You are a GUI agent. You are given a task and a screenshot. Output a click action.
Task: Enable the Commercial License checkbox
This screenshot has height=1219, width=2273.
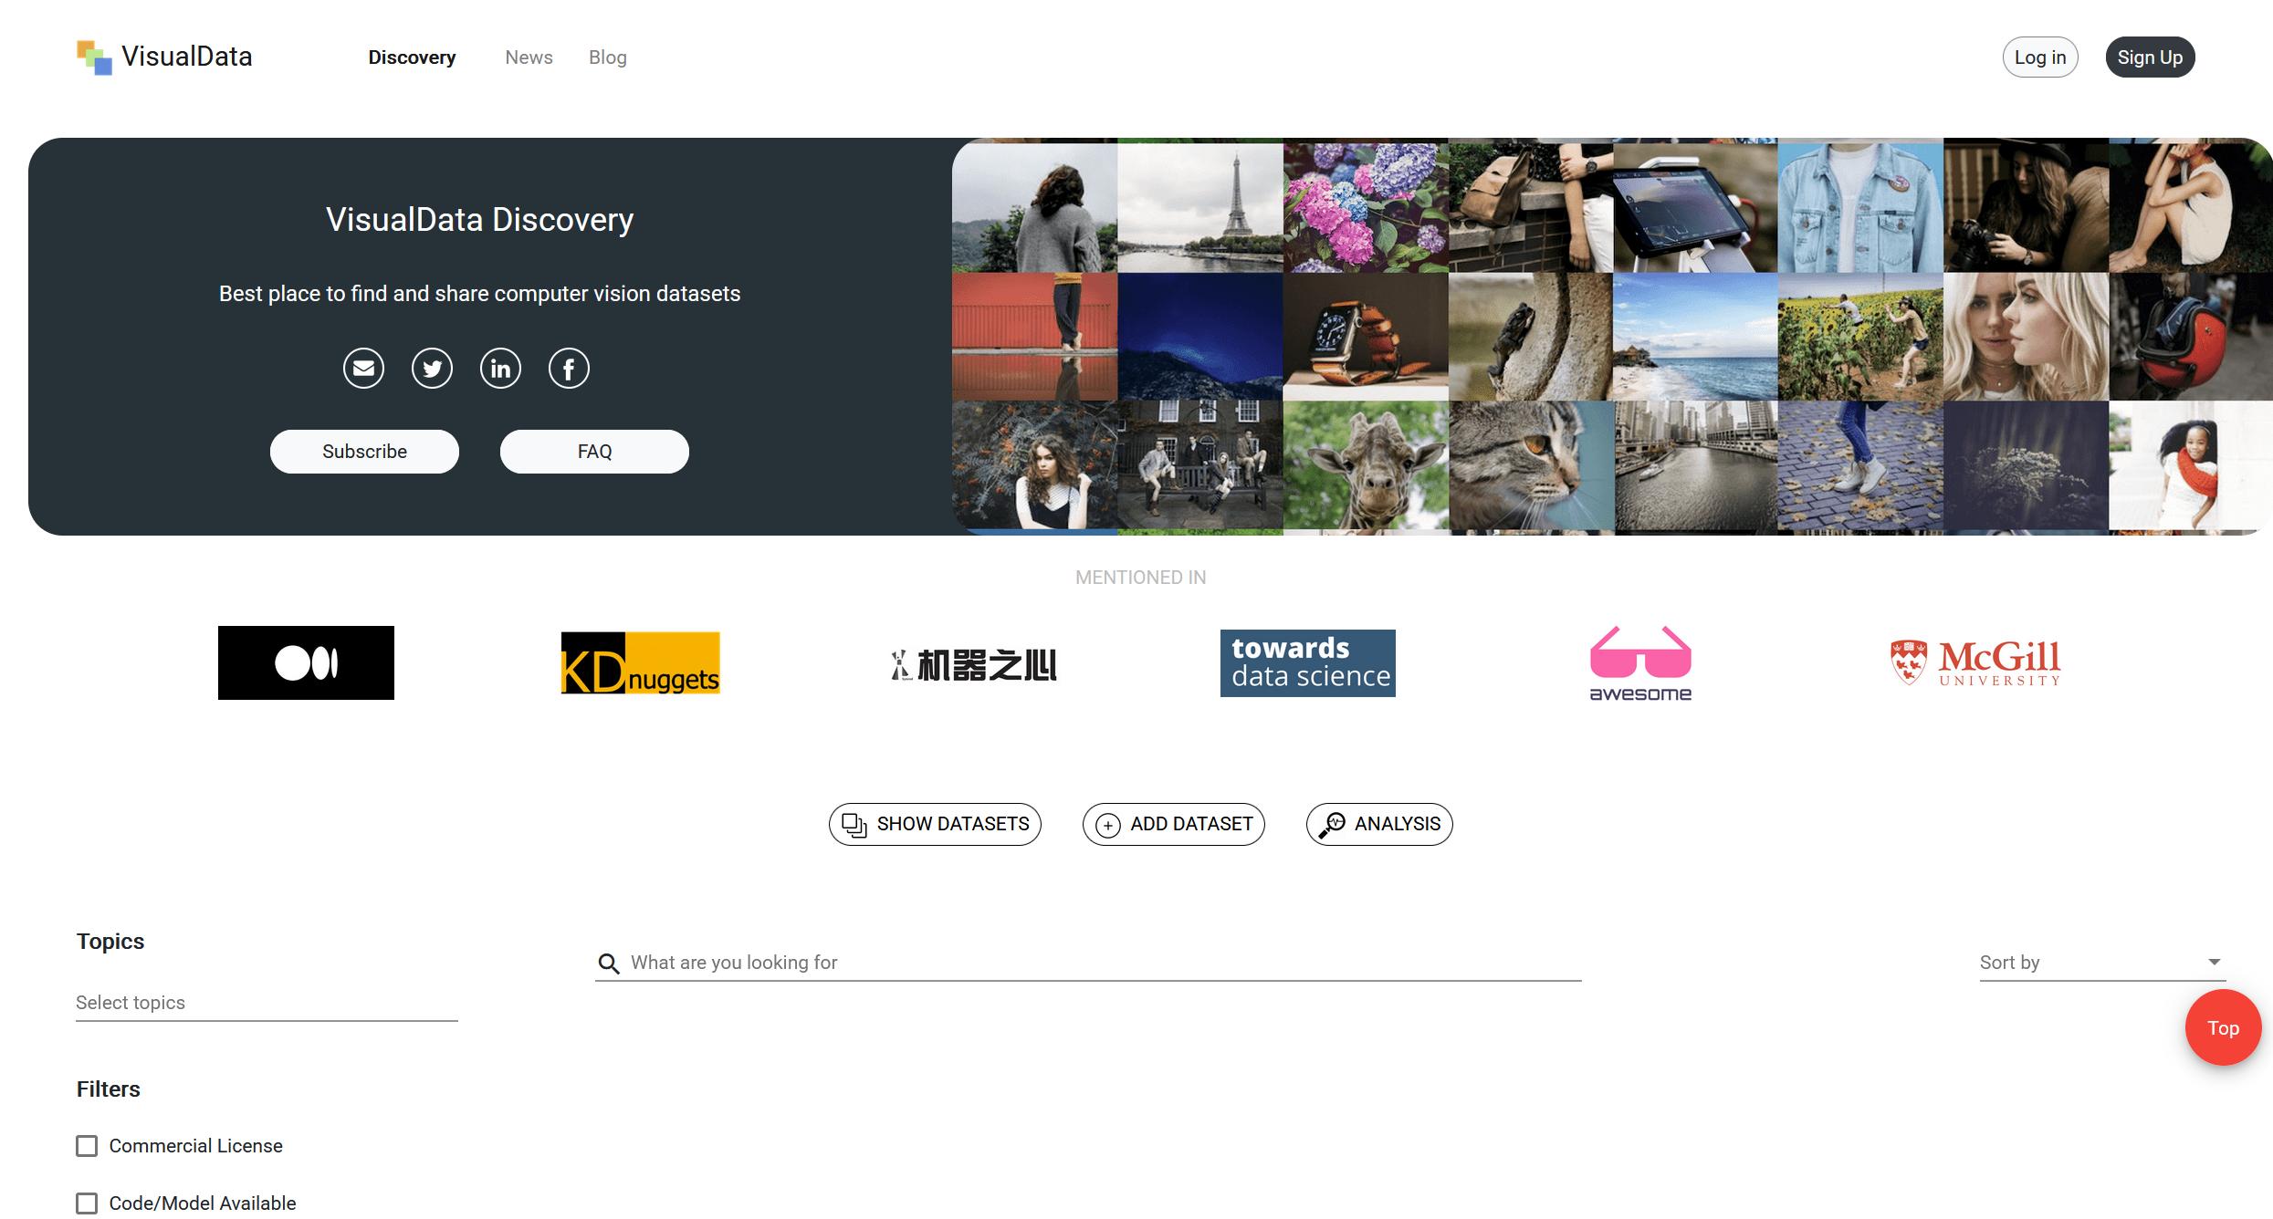87,1146
